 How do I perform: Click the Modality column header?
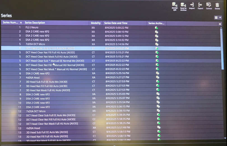click(96, 23)
